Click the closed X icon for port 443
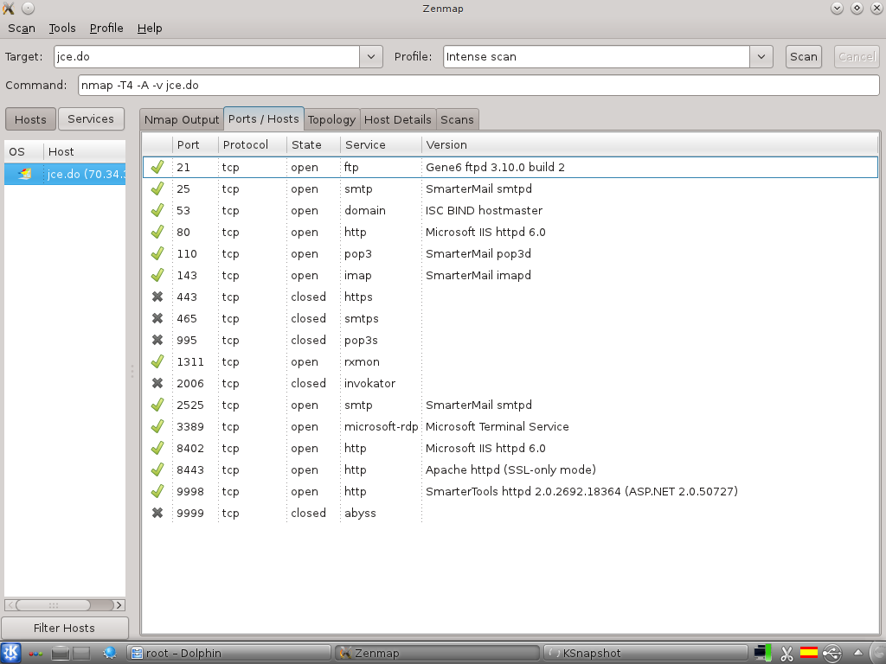This screenshot has height=664, width=886. point(157,297)
